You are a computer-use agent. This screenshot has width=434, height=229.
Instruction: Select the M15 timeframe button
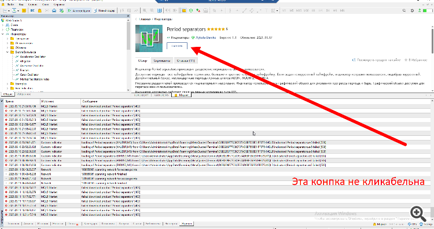pos(299,10)
